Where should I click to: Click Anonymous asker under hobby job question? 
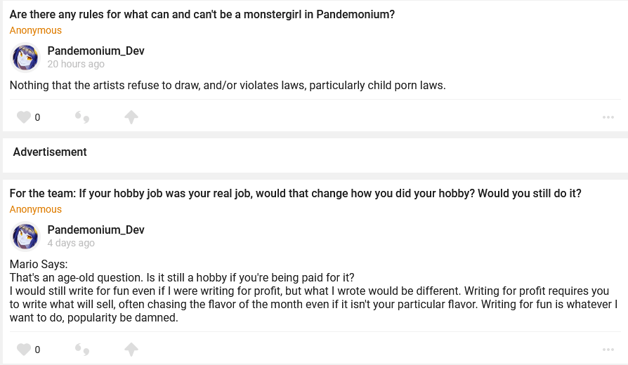pyautogui.click(x=36, y=209)
